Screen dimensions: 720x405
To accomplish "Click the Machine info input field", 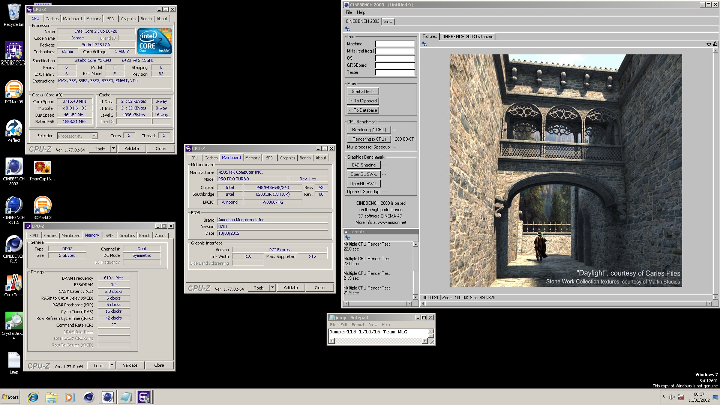I will [x=395, y=44].
